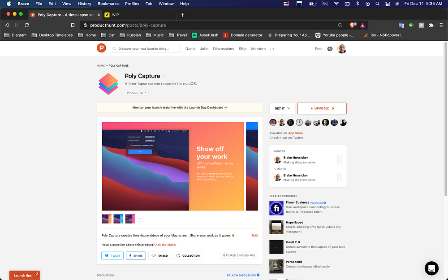Open the Apple menu
This screenshot has width=448, height=280.
(9, 4)
